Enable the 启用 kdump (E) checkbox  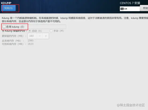(x=4, y=27)
